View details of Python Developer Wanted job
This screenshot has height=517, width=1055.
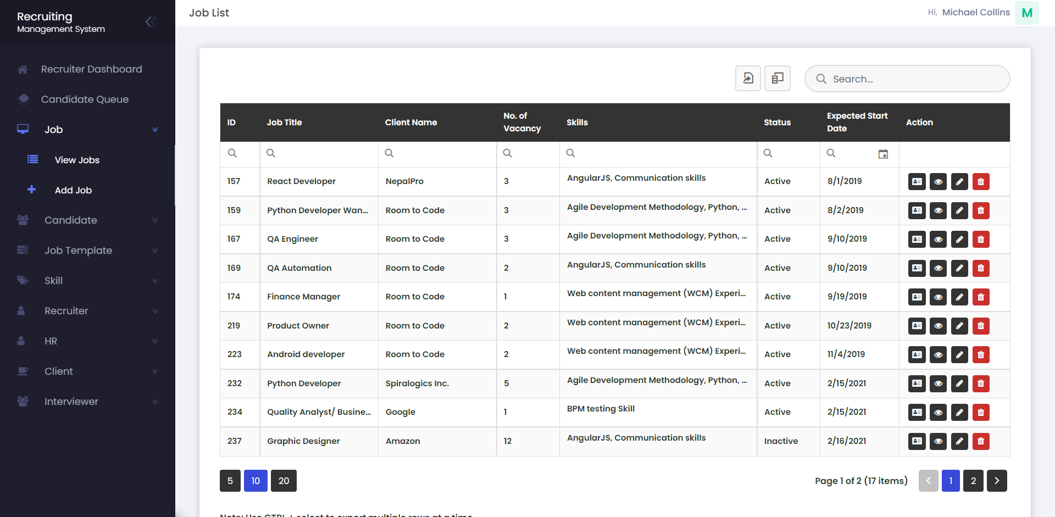coord(938,211)
